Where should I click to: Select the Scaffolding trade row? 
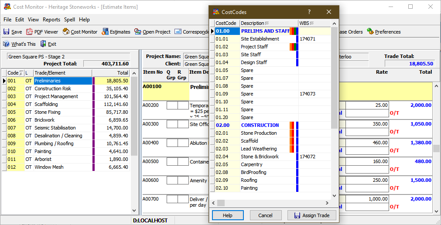pyautogui.click(x=66, y=104)
